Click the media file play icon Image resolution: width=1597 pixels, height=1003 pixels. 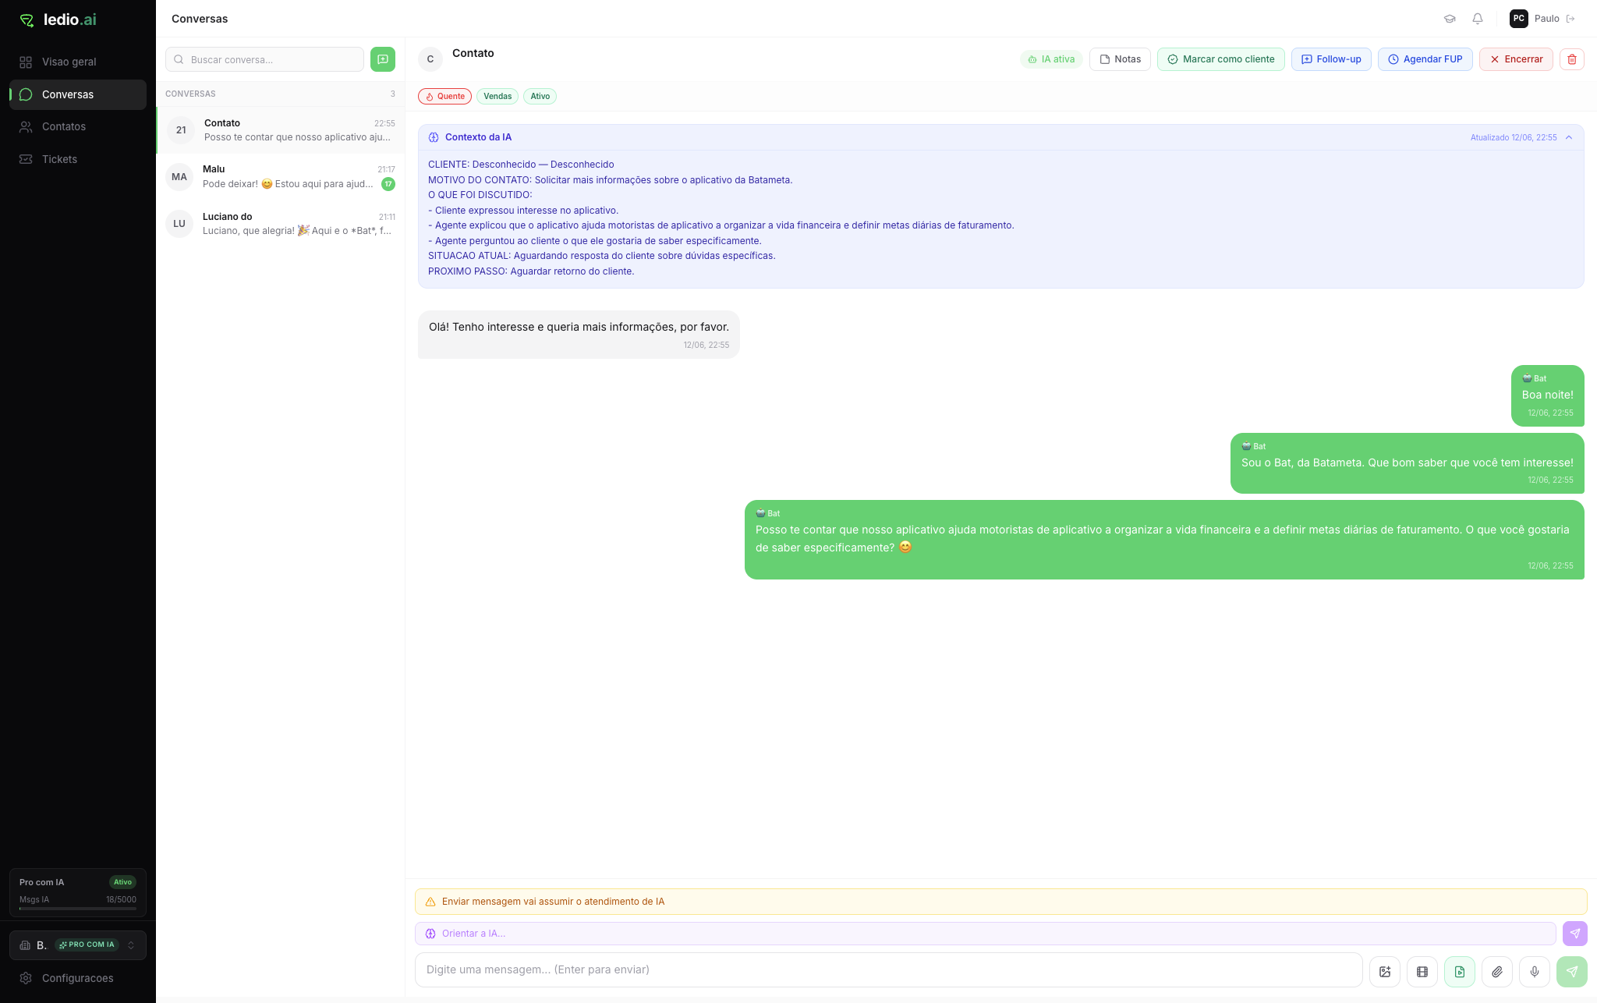click(x=1460, y=972)
